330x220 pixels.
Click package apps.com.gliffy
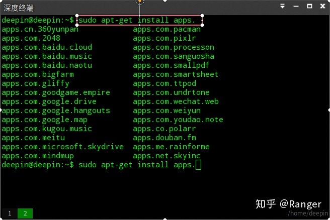pos(35,83)
